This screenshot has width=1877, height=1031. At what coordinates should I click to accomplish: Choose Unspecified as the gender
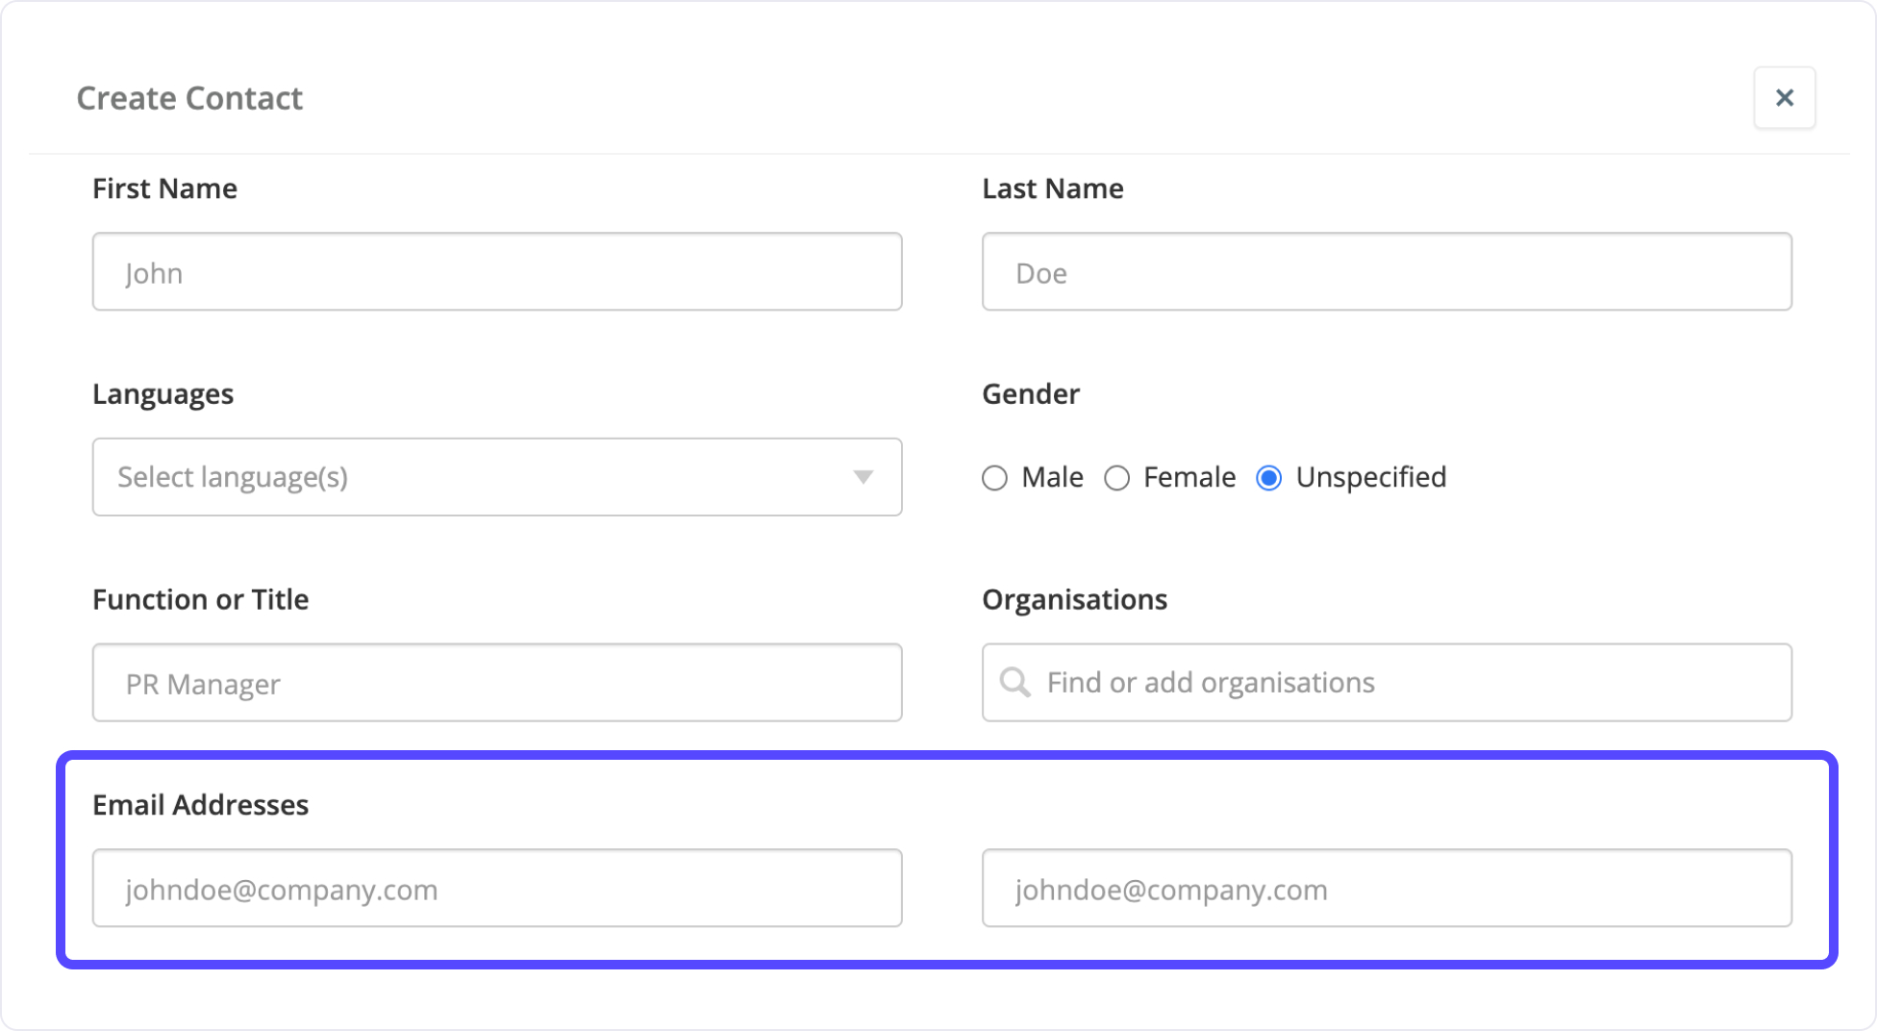pos(1269,477)
